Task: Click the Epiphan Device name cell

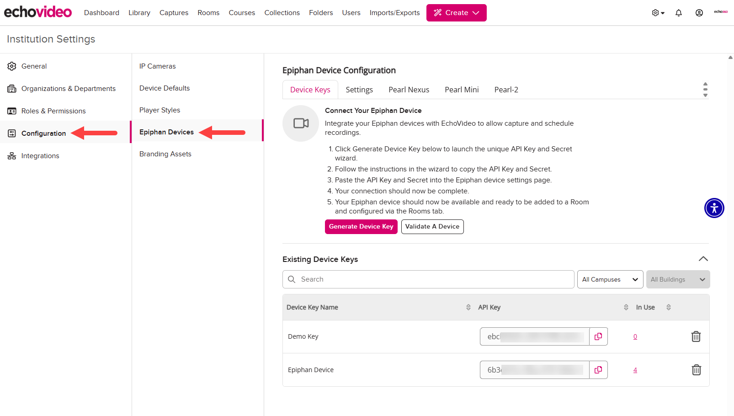Action: 311,370
